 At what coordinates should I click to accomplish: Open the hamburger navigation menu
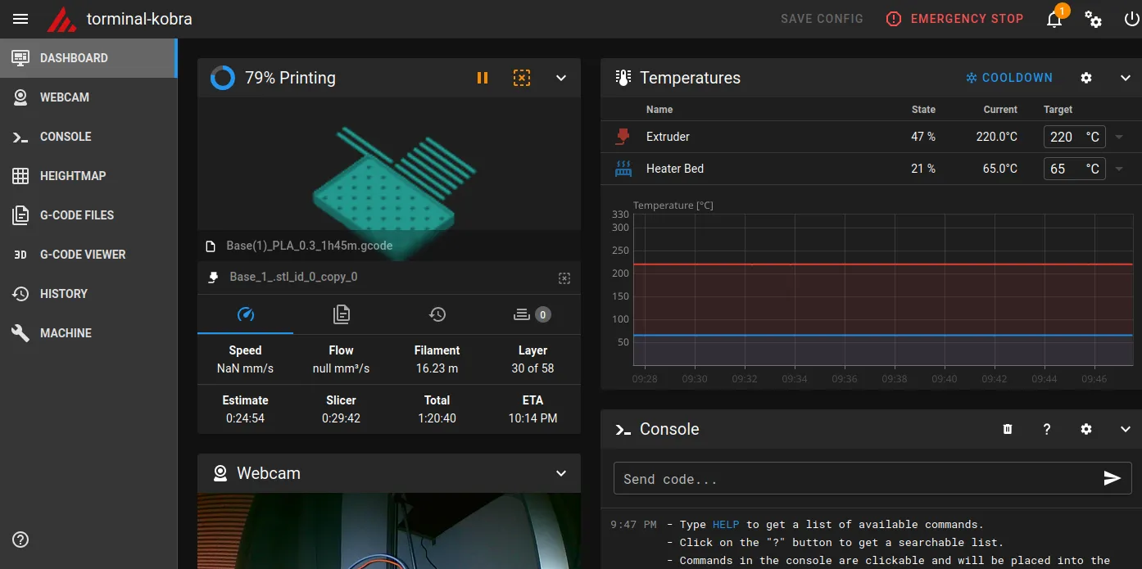[20, 19]
